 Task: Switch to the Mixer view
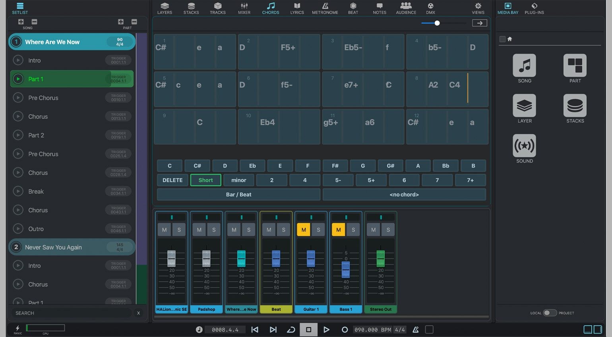tap(244, 8)
